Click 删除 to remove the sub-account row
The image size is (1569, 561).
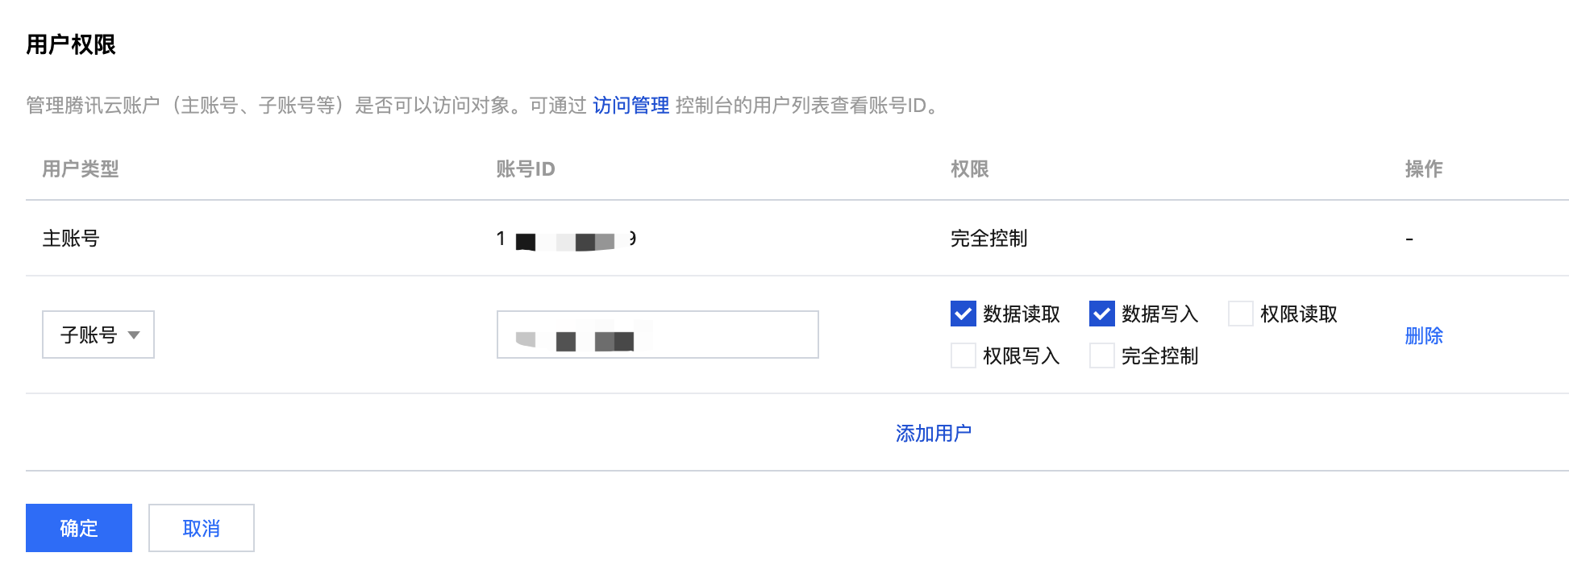tap(1424, 335)
